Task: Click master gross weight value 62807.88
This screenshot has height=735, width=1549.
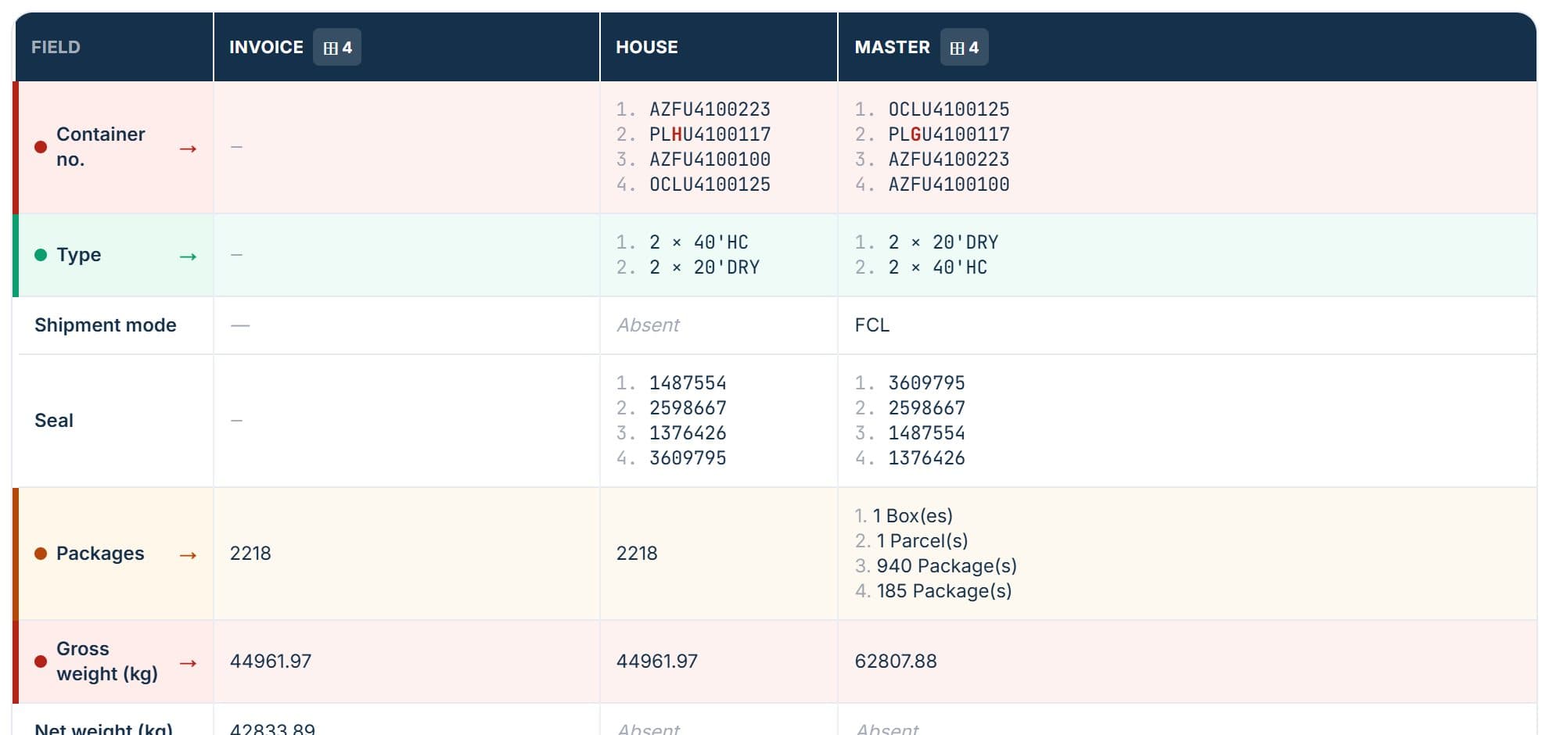Action: (896, 661)
